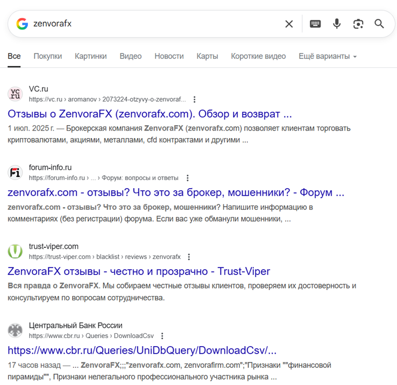Click the VC.ru site favicon
Viewport: 397px width, 385px height.
15,94
